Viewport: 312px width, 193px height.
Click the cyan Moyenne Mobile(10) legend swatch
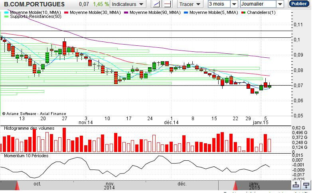tap(6, 12)
